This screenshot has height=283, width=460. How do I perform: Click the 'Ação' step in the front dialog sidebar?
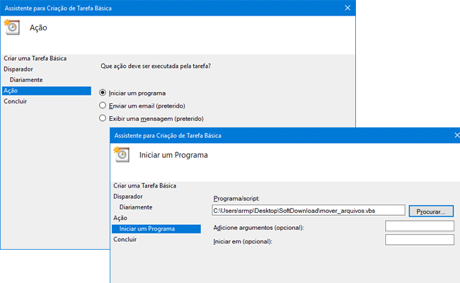pos(120,218)
